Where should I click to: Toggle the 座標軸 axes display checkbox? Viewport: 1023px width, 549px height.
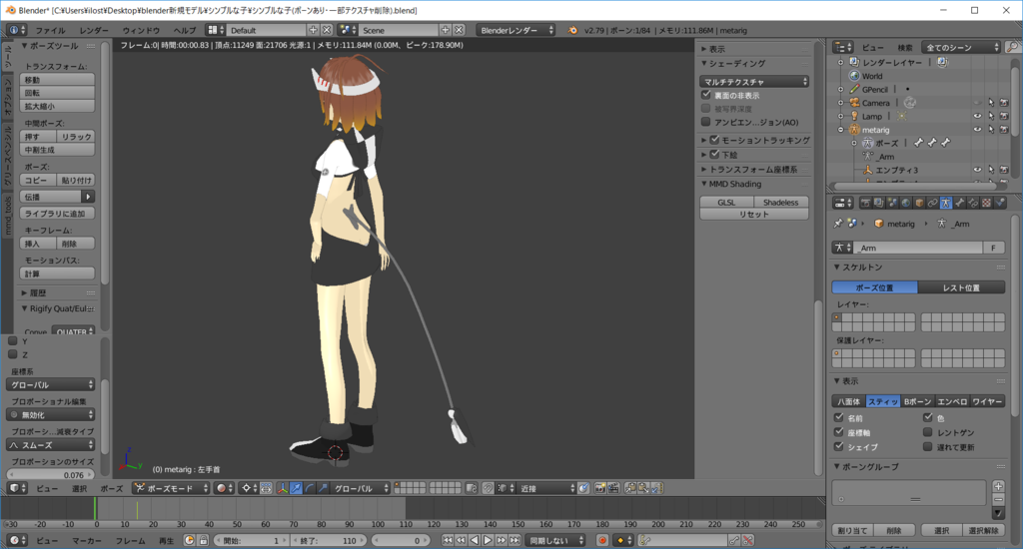[839, 432]
